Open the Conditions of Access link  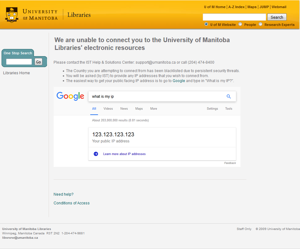pos(72,203)
